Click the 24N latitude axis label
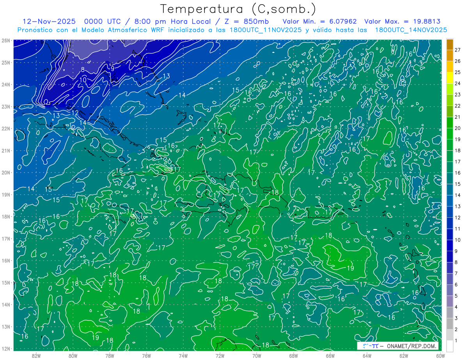468x361 pixels. tap(6, 85)
